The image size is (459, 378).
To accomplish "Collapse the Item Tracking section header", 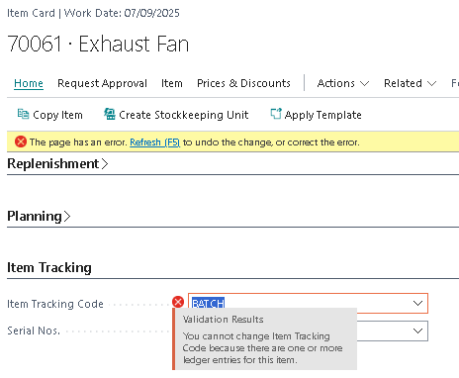I will click(x=49, y=267).
